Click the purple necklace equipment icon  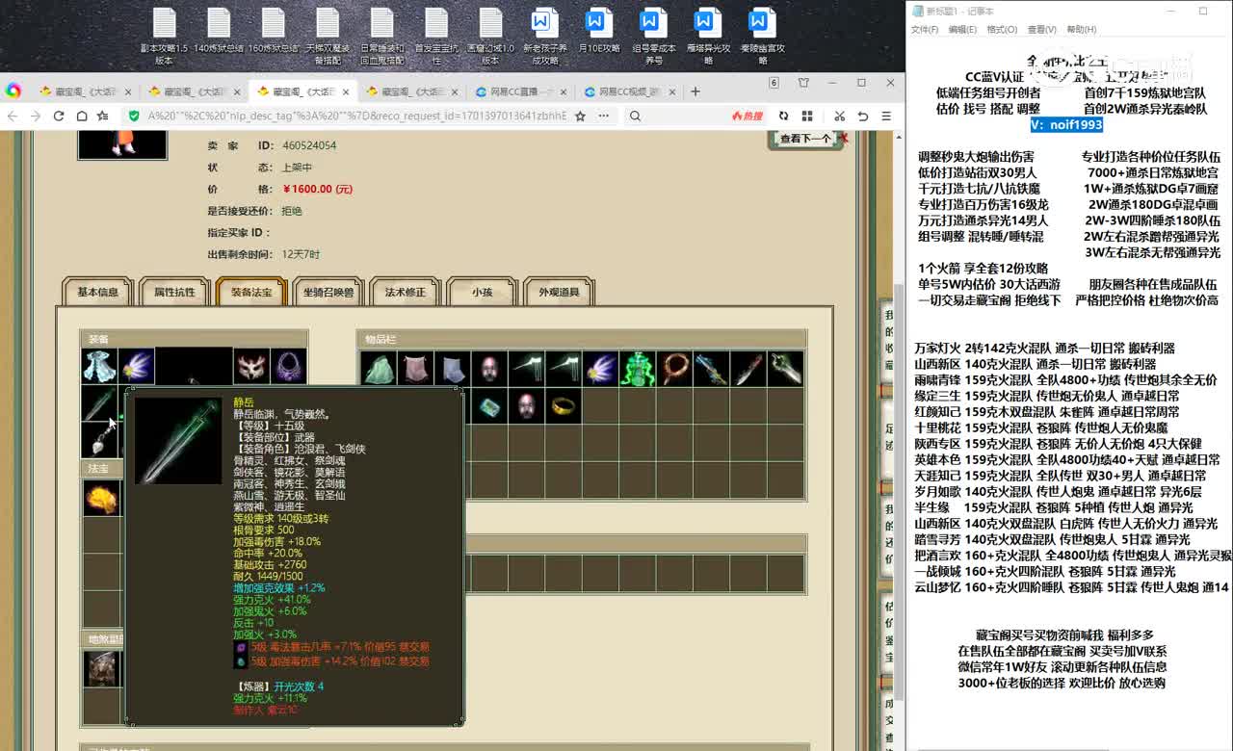coord(289,366)
